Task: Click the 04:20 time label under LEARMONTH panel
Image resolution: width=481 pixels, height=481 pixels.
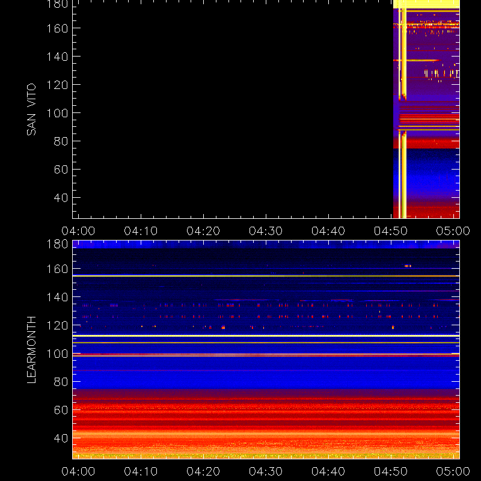Action: coord(203,471)
